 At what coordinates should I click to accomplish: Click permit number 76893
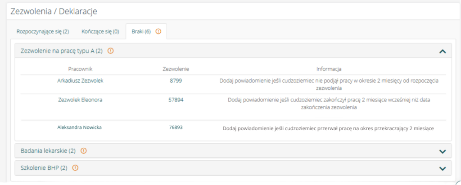(x=175, y=128)
